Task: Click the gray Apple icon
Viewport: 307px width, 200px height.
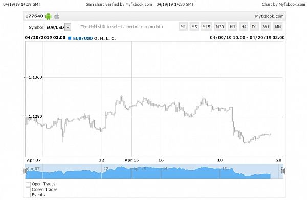Action: (57, 17)
